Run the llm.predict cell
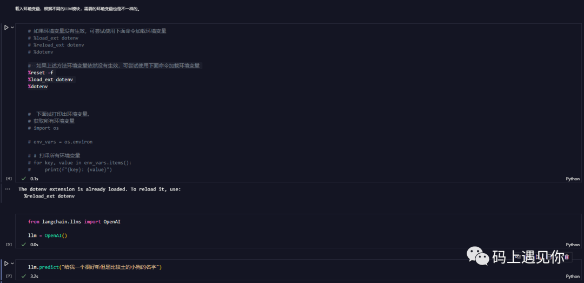The width and height of the screenshot is (584, 283). coord(6,263)
